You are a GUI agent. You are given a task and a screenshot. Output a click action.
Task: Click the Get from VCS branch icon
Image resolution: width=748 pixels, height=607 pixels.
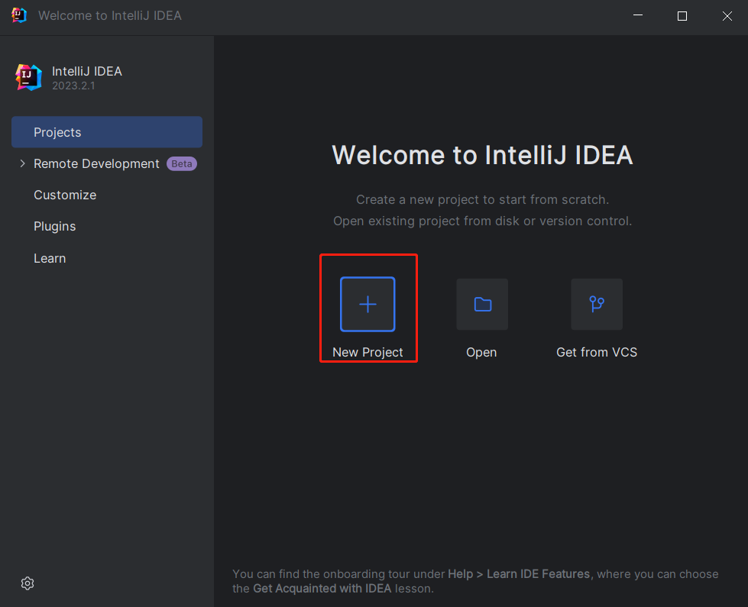597,304
